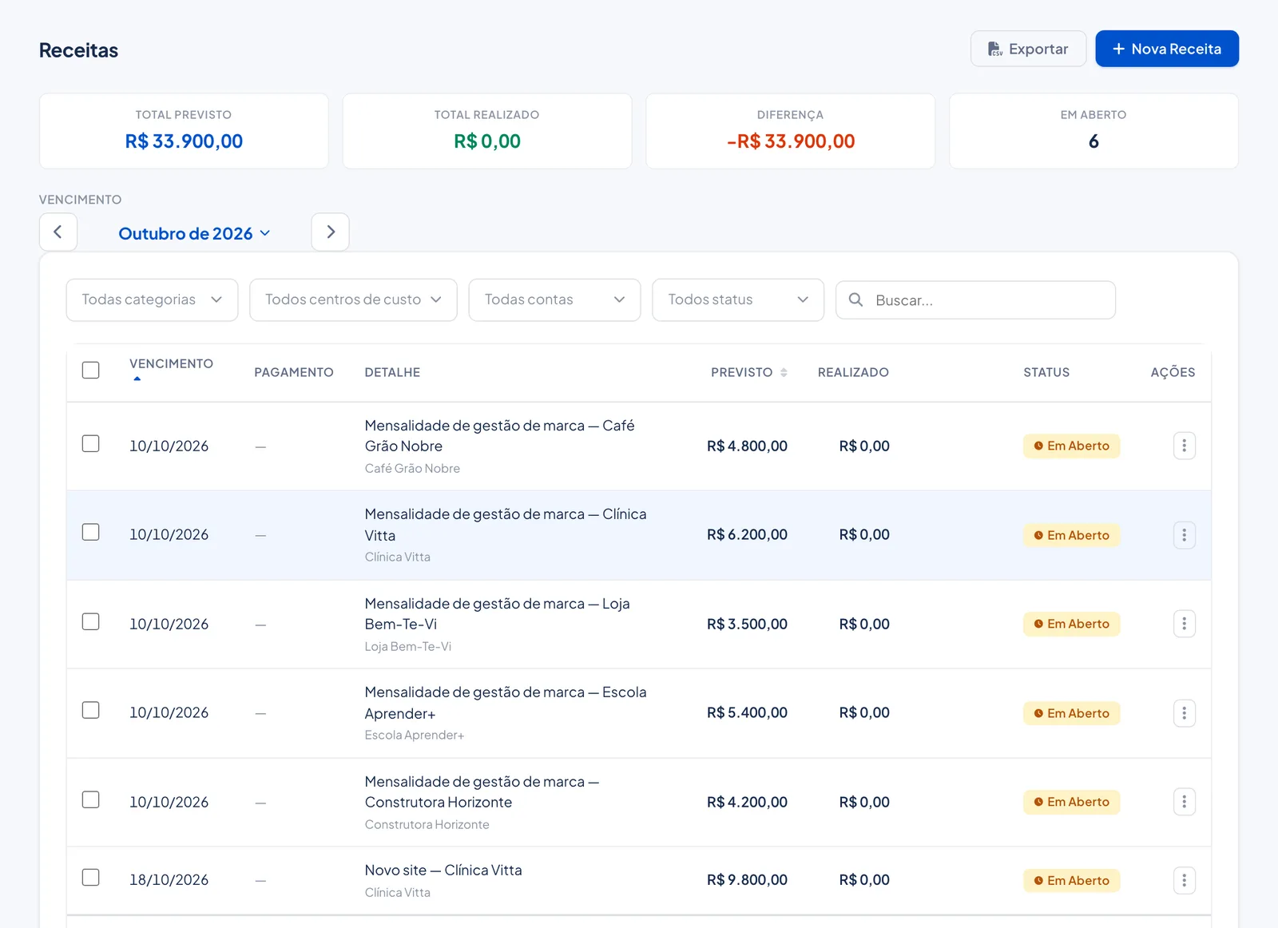Click the Exportar button
The height and width of the screenshot is (928, 1278).
[1028, 49]
